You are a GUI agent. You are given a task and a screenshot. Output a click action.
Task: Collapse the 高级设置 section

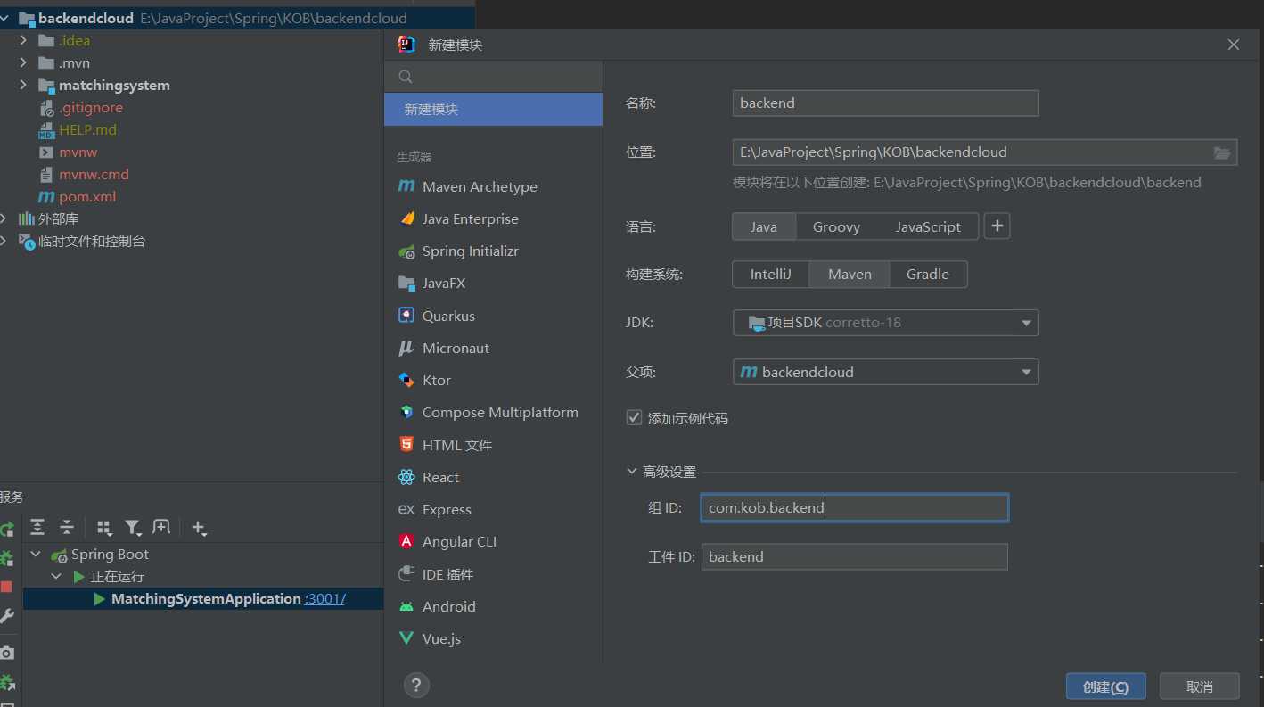click(x=633, y=472)
